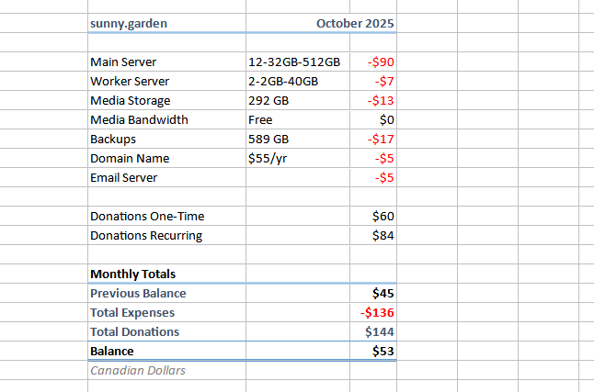
Task: Click the Canadian Dollars note cell
Action: [x=166, y=371]
